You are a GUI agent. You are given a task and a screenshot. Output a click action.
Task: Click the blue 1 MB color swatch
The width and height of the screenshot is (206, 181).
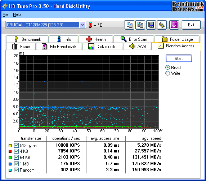point(10,164)
